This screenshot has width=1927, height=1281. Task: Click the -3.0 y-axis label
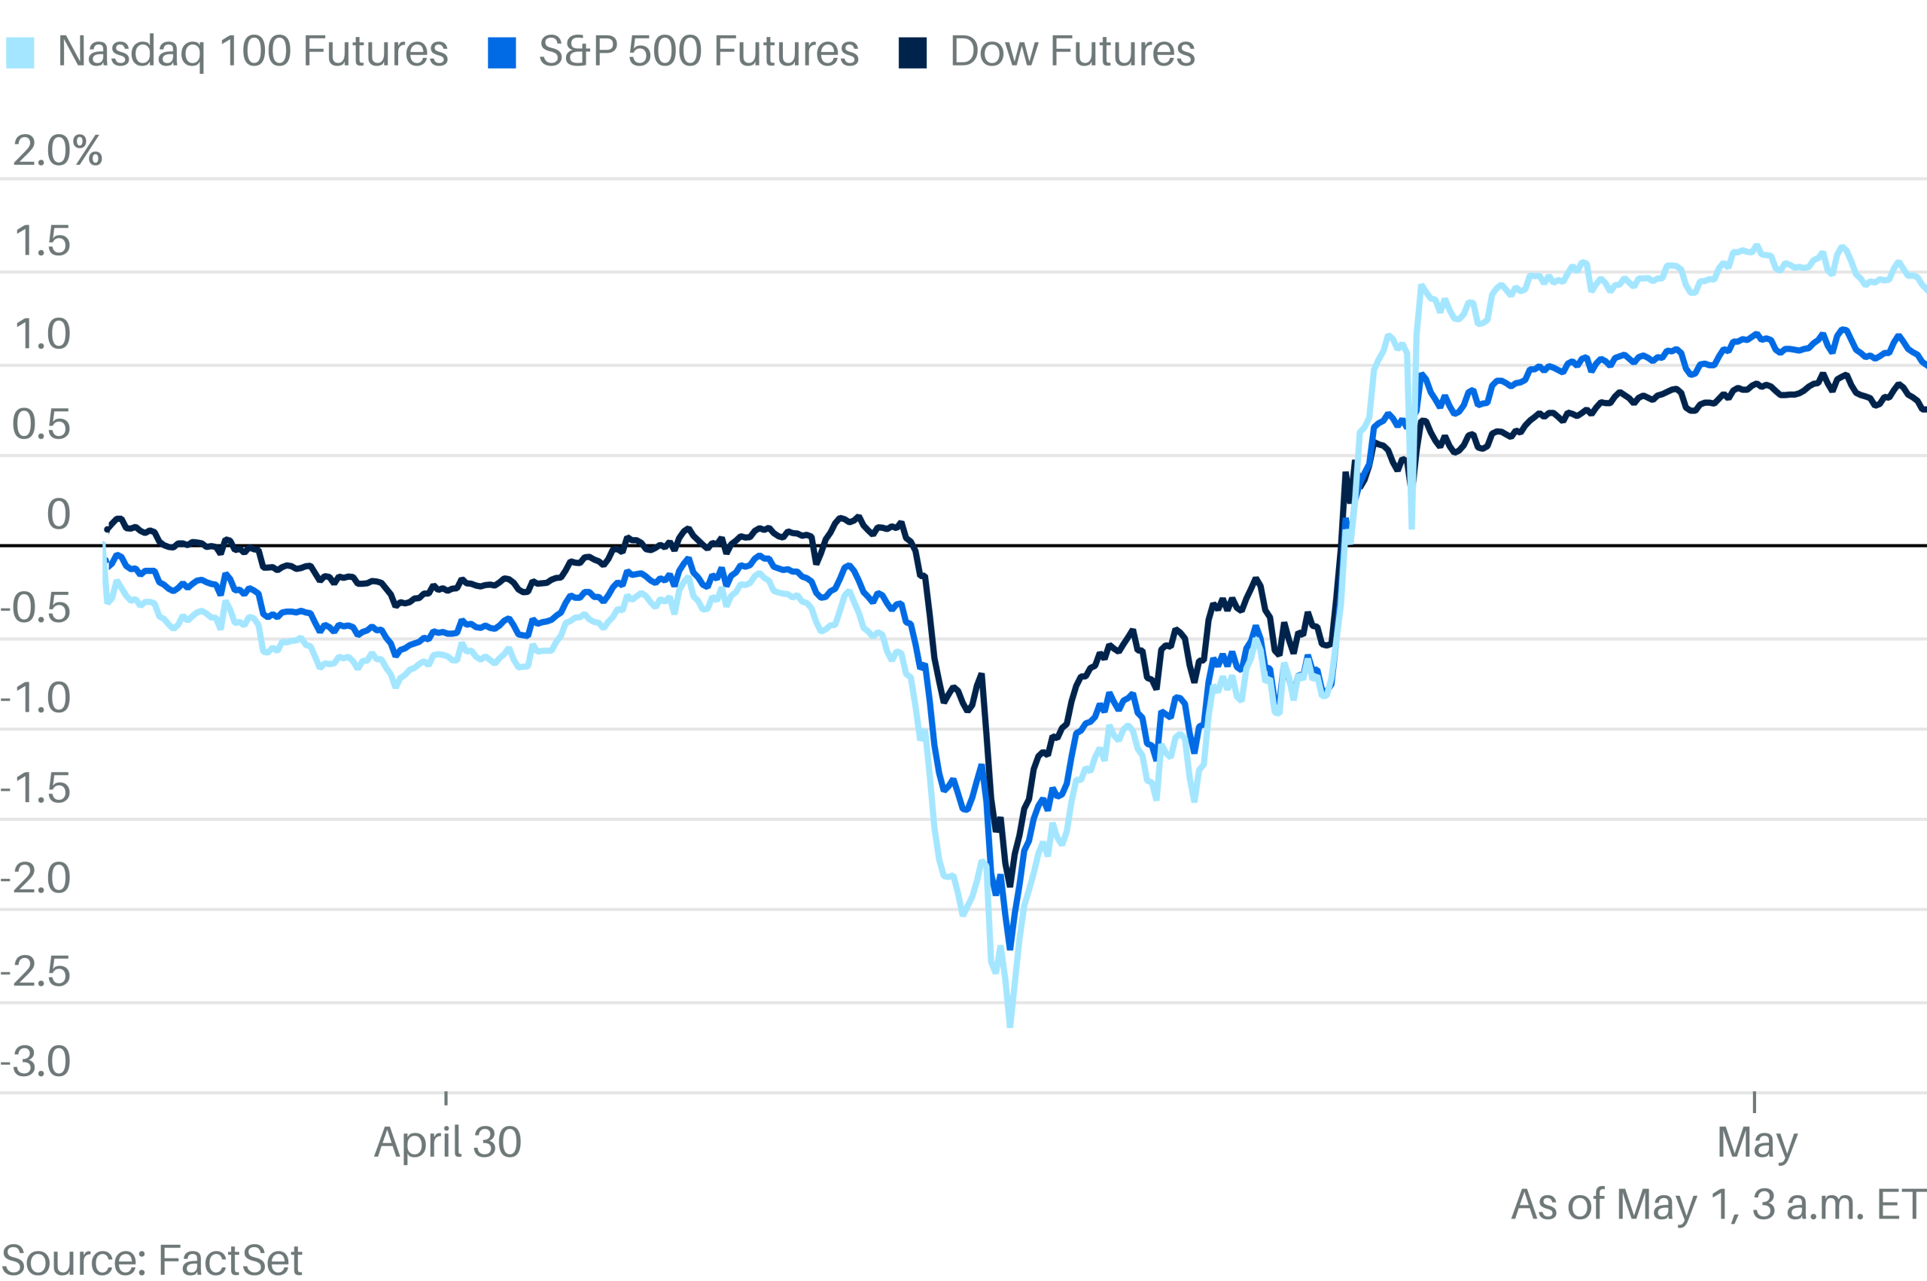point(36,1062)
